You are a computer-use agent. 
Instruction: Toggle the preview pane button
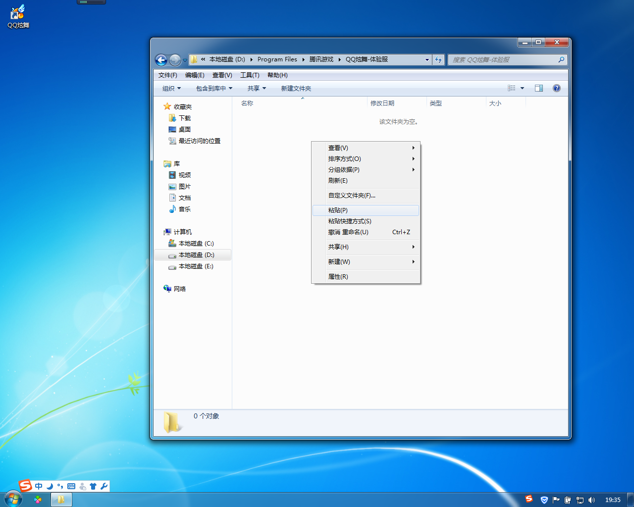pos(539,88)
